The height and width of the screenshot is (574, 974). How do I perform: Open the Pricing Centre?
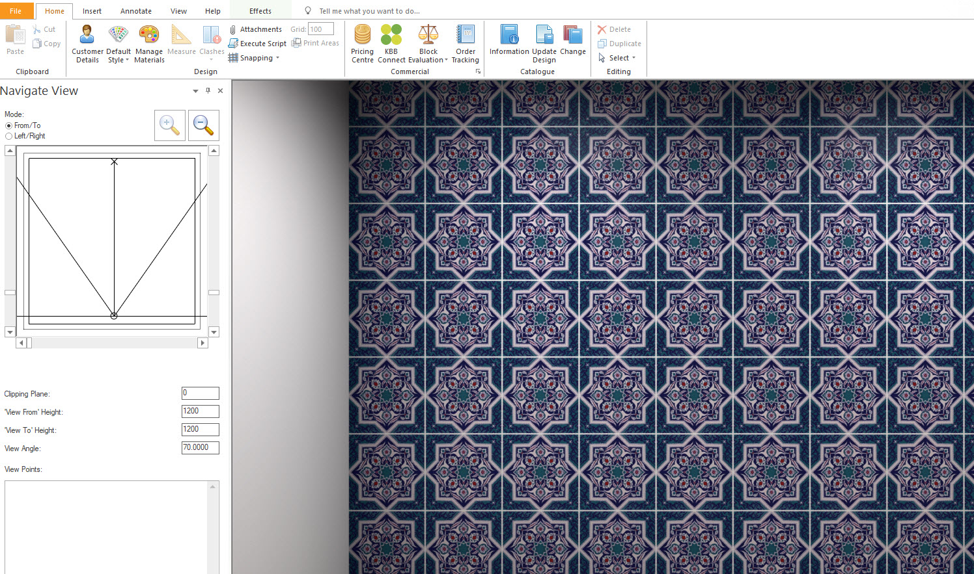coord(363,44)
